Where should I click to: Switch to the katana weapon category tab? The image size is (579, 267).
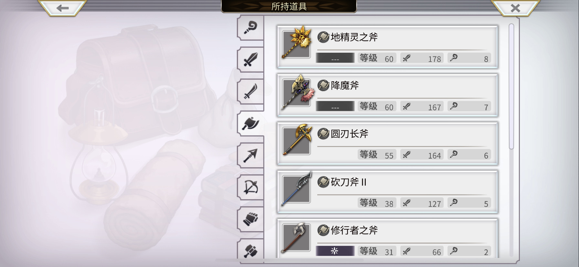[251, 92]
